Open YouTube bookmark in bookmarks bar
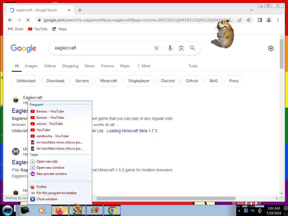Image resolution: width=288 pixels, height=216 pixels. [38, 29]
